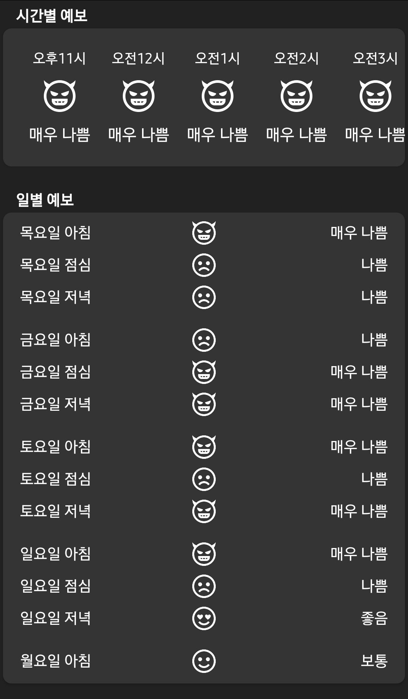The width and height of the screenshot is (408, 699).
Task: Tap the devil face icon for 금요일 점심
Action: pos(204,372)
